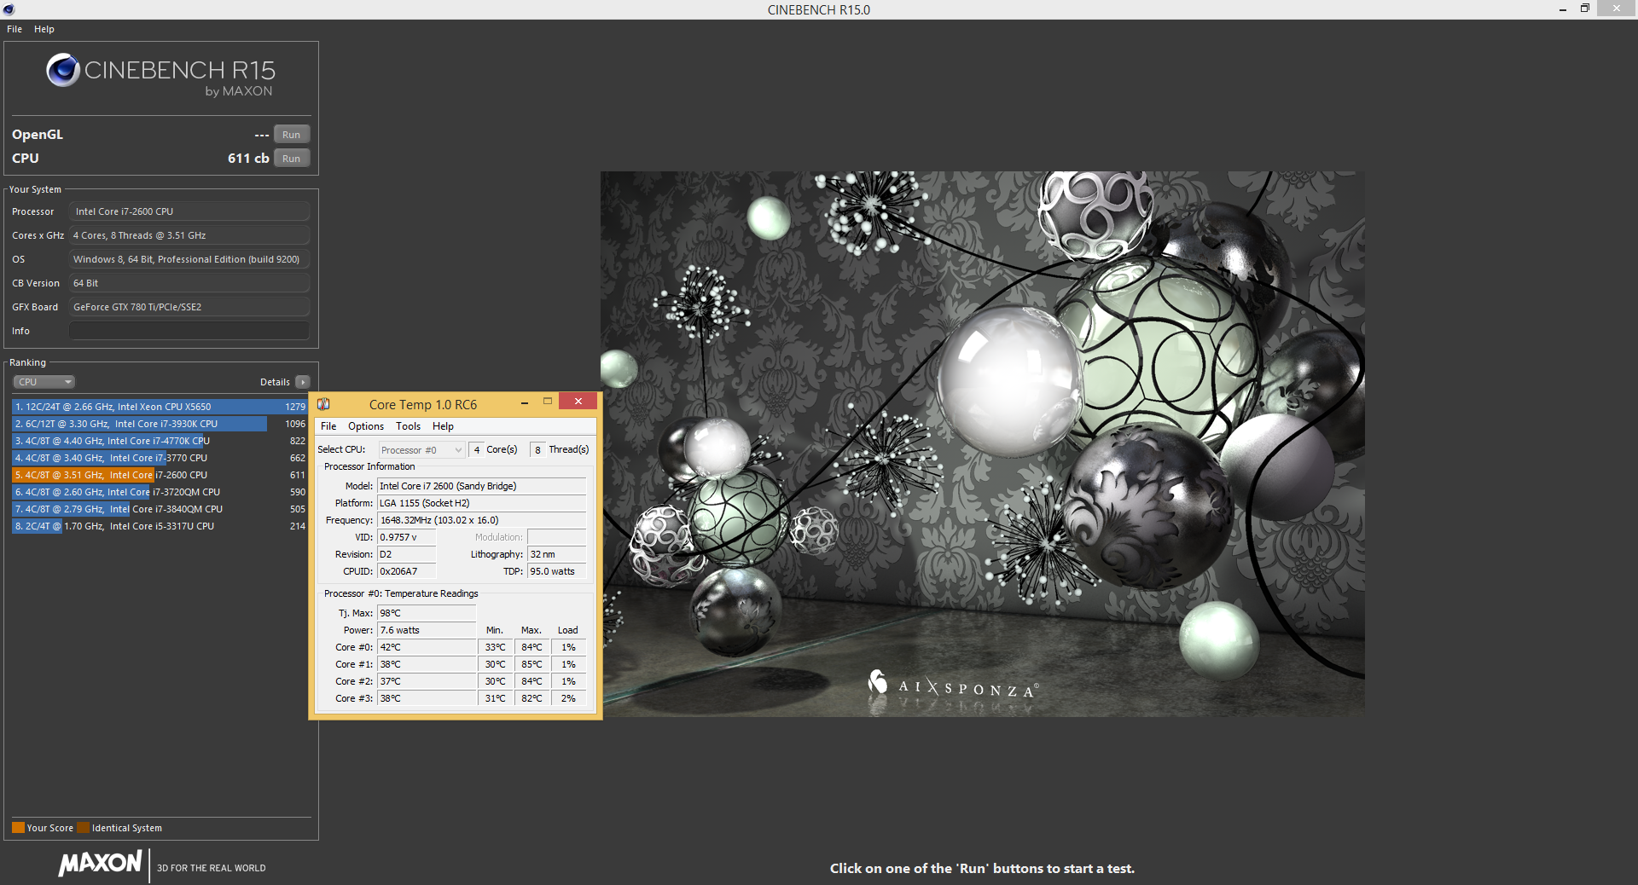
Task: Click the OS value field in Your System
Action: point(189,259)
